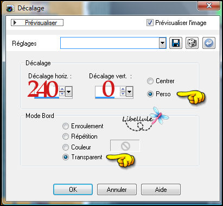Increase horizontal offset with up spinner arrow
The height and width of the screenshot is (206, 223).
click(62, 89)
